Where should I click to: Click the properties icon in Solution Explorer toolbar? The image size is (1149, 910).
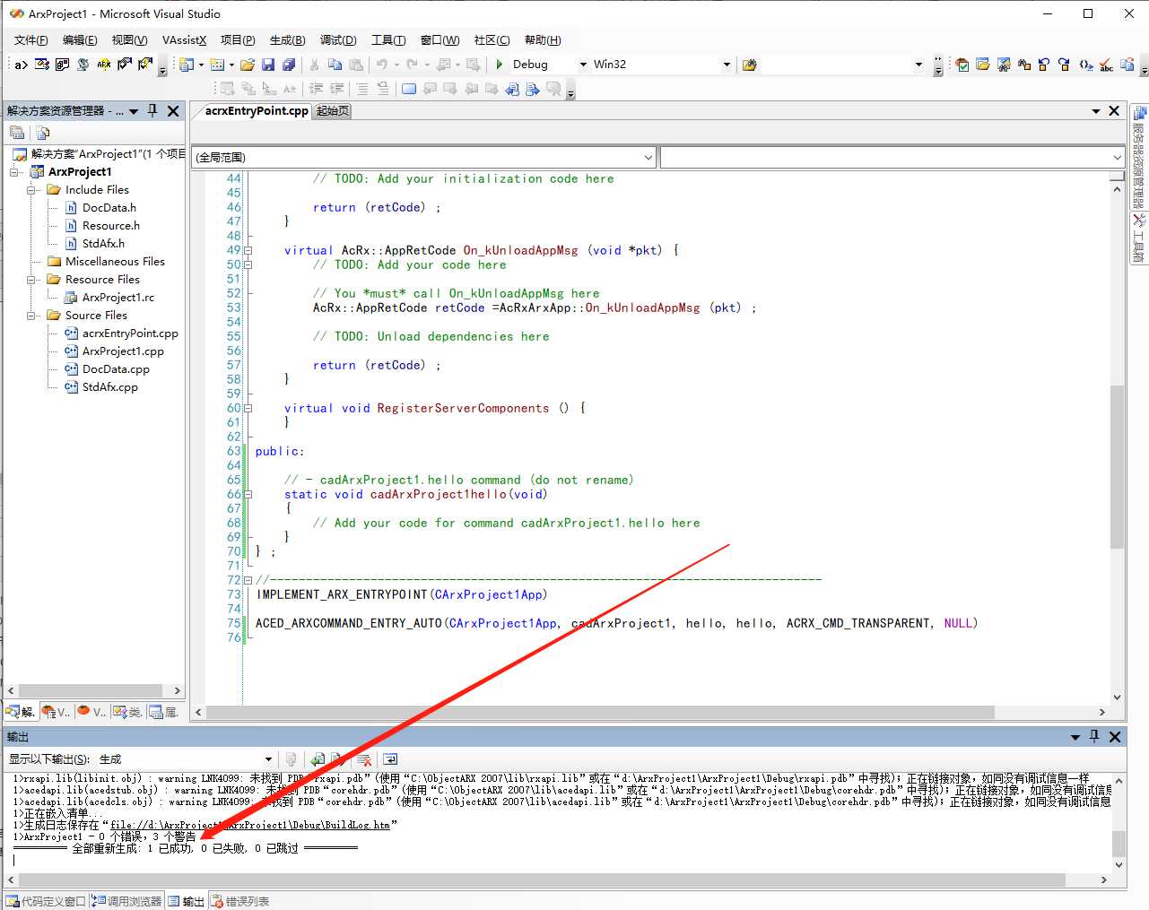click(x=17, y=133)
